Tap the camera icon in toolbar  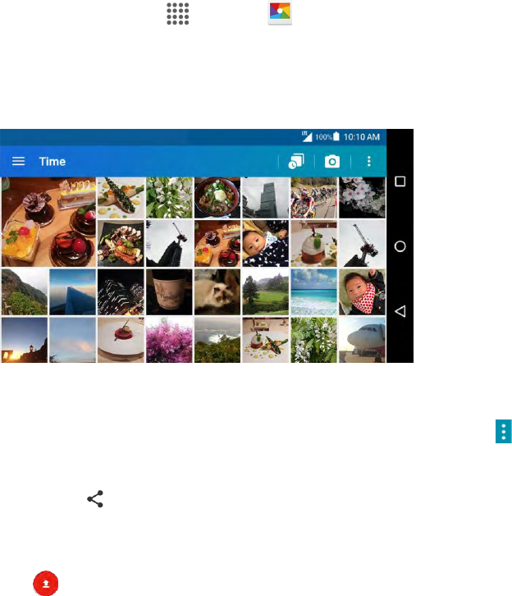pyautogui.click(x=332, y=162)
